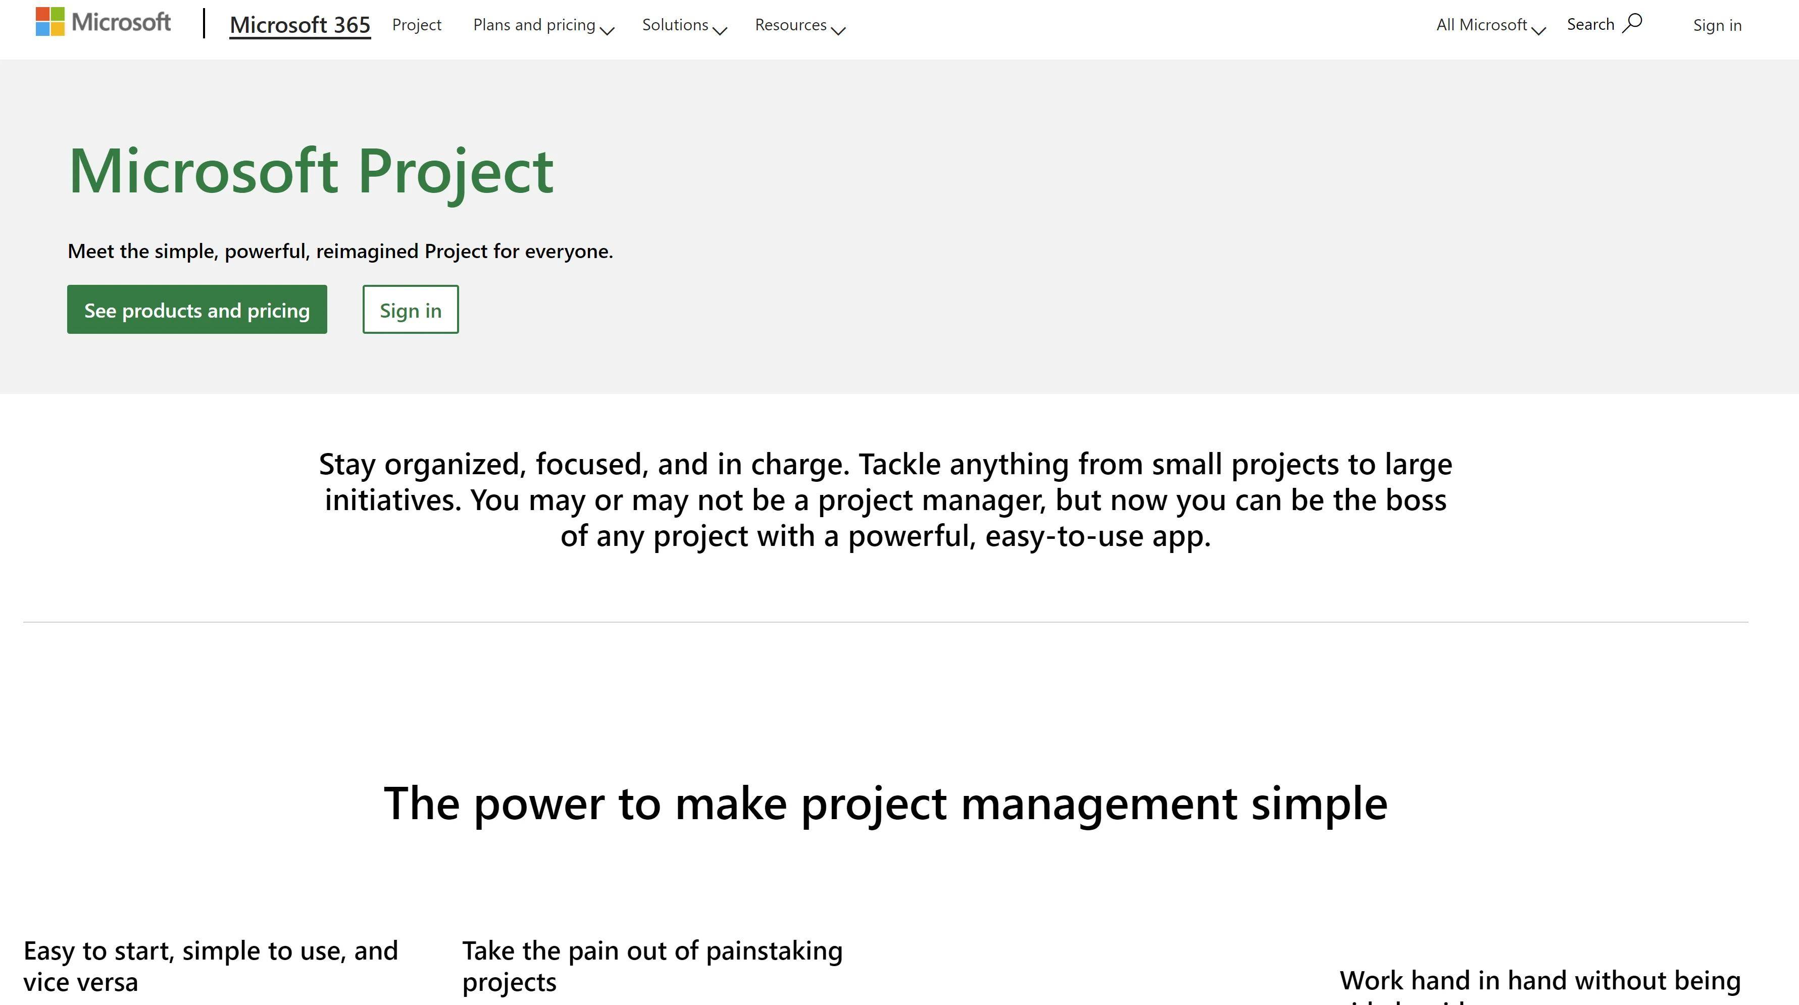This screenshot has width=1799, height=1005.
Task: Select the Project menu item
Action: (x=416, y=25)
